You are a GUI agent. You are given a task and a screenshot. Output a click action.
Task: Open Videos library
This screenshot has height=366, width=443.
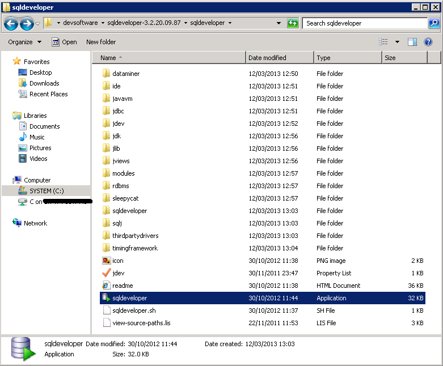39,159
